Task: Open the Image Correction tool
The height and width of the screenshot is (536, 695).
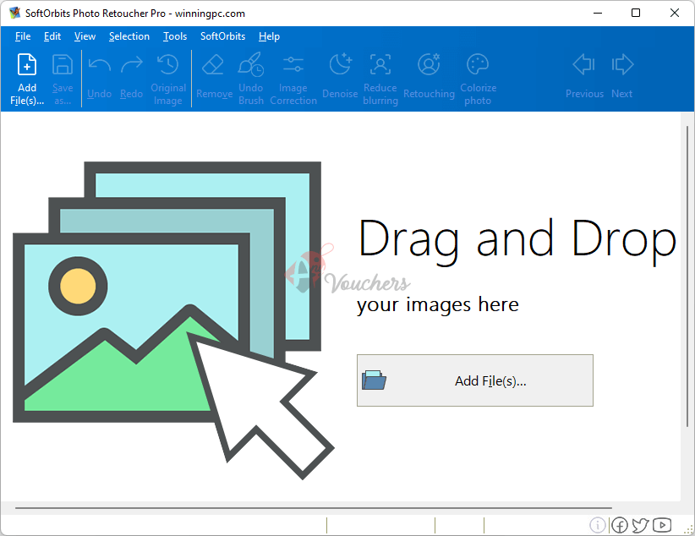Action: tap(293, 66)
